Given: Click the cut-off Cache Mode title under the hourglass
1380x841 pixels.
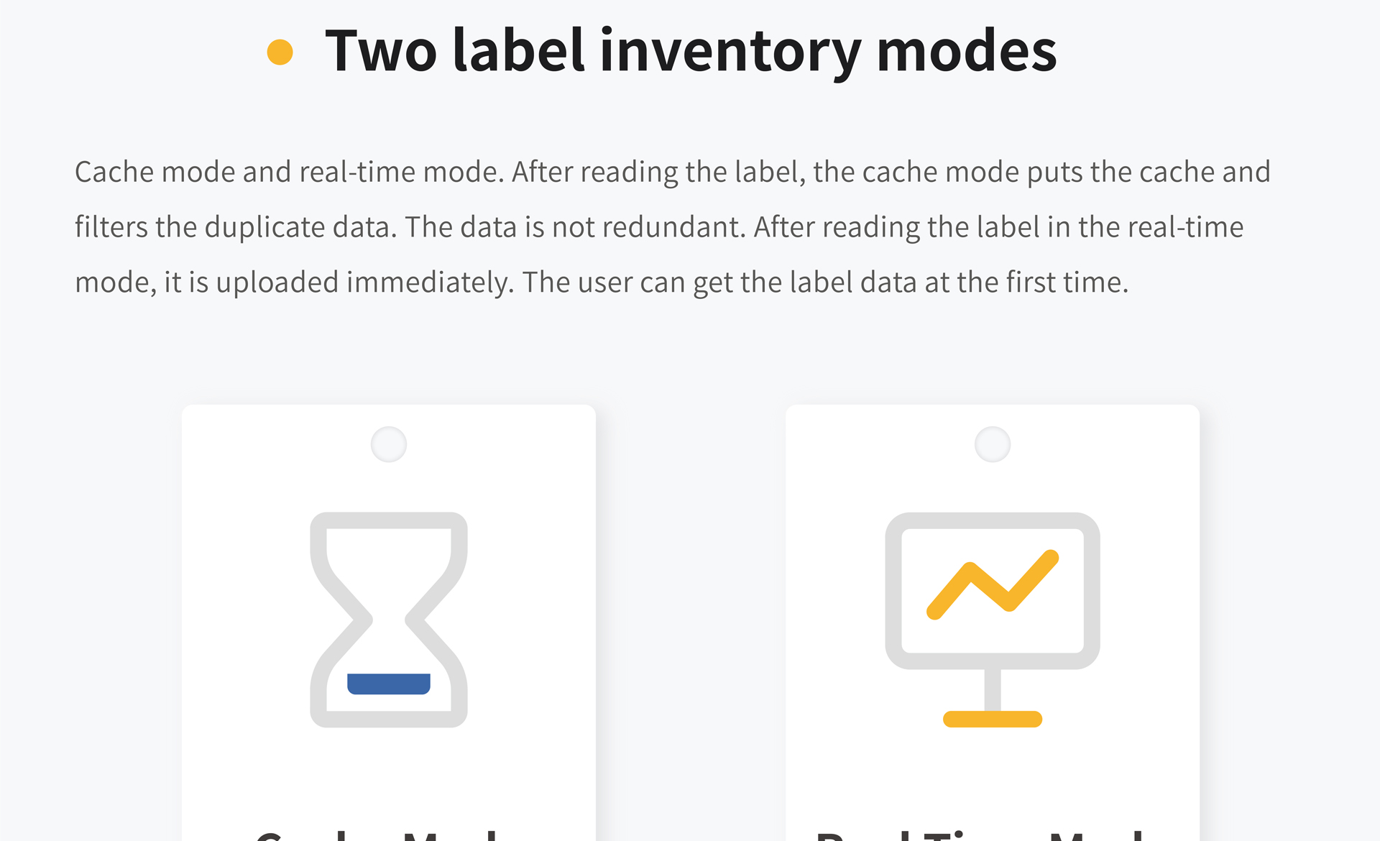Looking at the screenshot, I should coord(377,835).
